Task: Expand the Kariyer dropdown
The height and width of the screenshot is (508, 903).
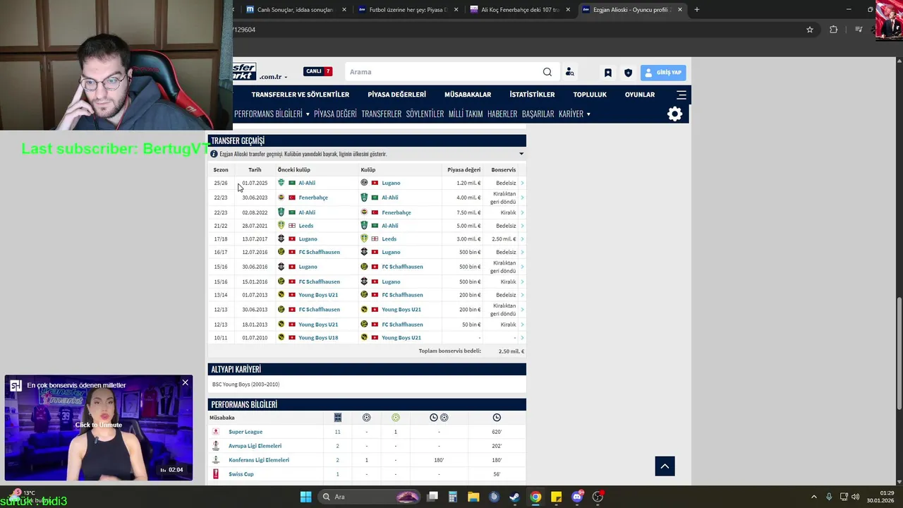Action: [588, 114]
